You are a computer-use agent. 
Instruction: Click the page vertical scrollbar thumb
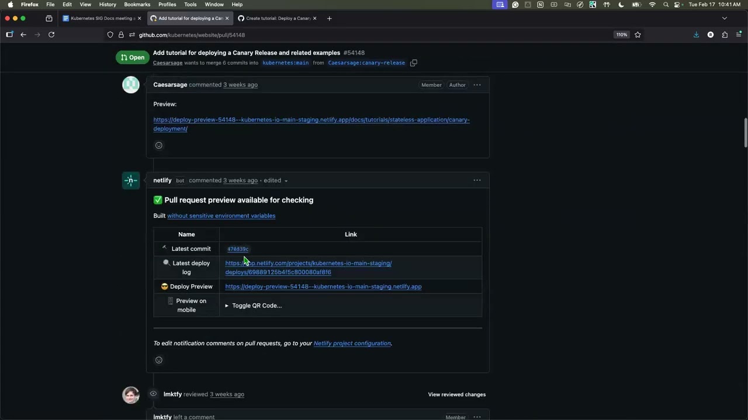[745, 133]
